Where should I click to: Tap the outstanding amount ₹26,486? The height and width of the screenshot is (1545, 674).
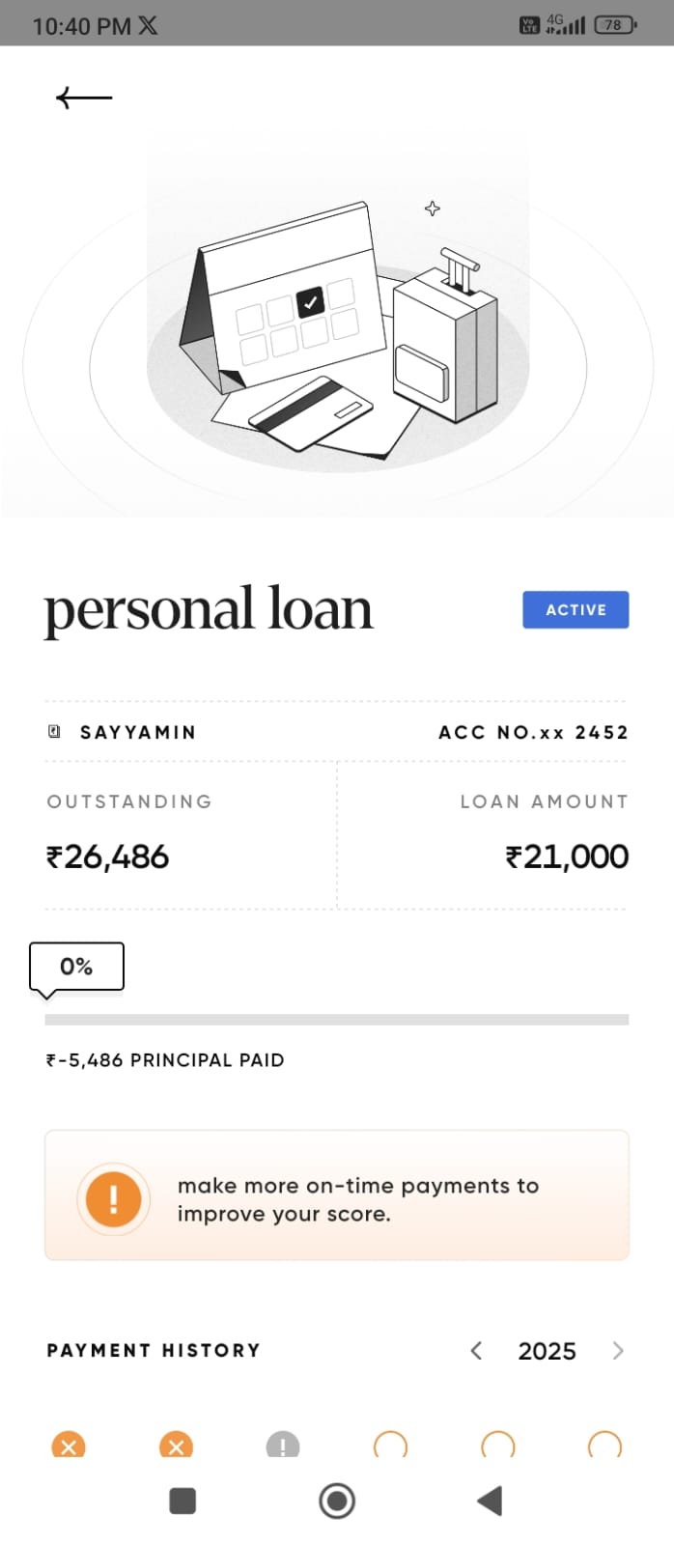click(x=108, y=857)
